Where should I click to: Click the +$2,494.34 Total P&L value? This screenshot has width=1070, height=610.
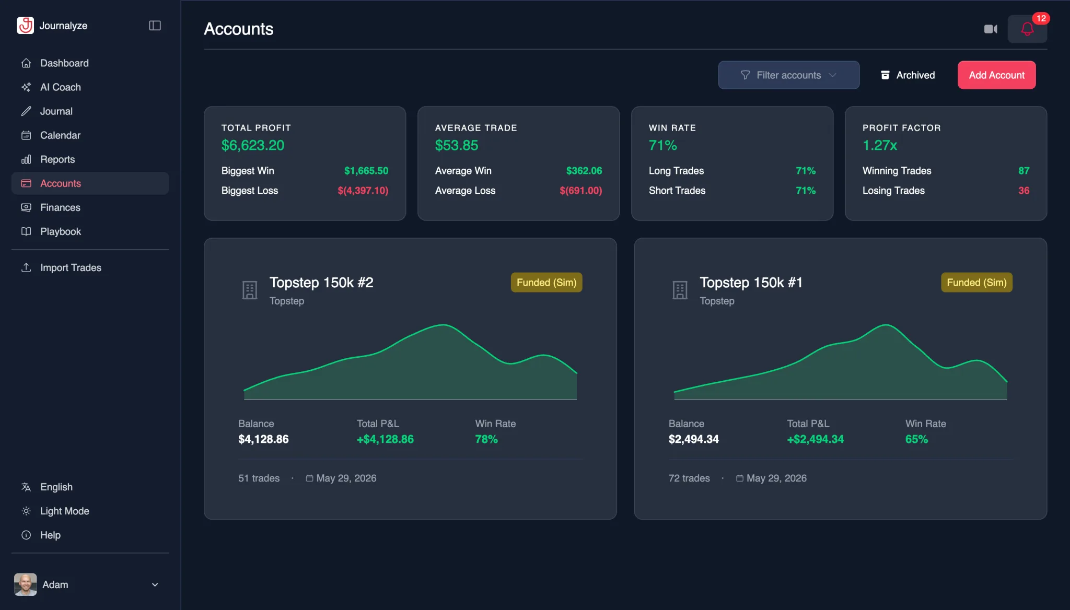[x=815, y=439]
